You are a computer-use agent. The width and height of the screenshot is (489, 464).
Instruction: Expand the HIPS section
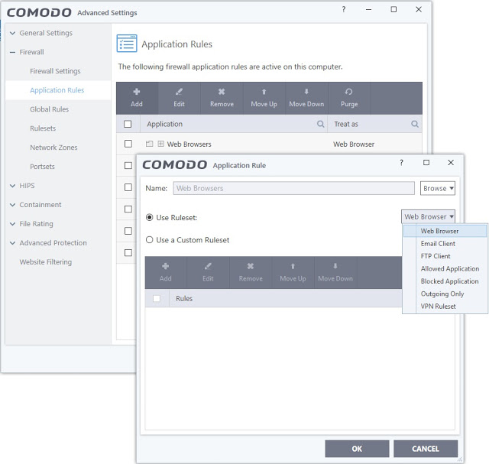12,186
